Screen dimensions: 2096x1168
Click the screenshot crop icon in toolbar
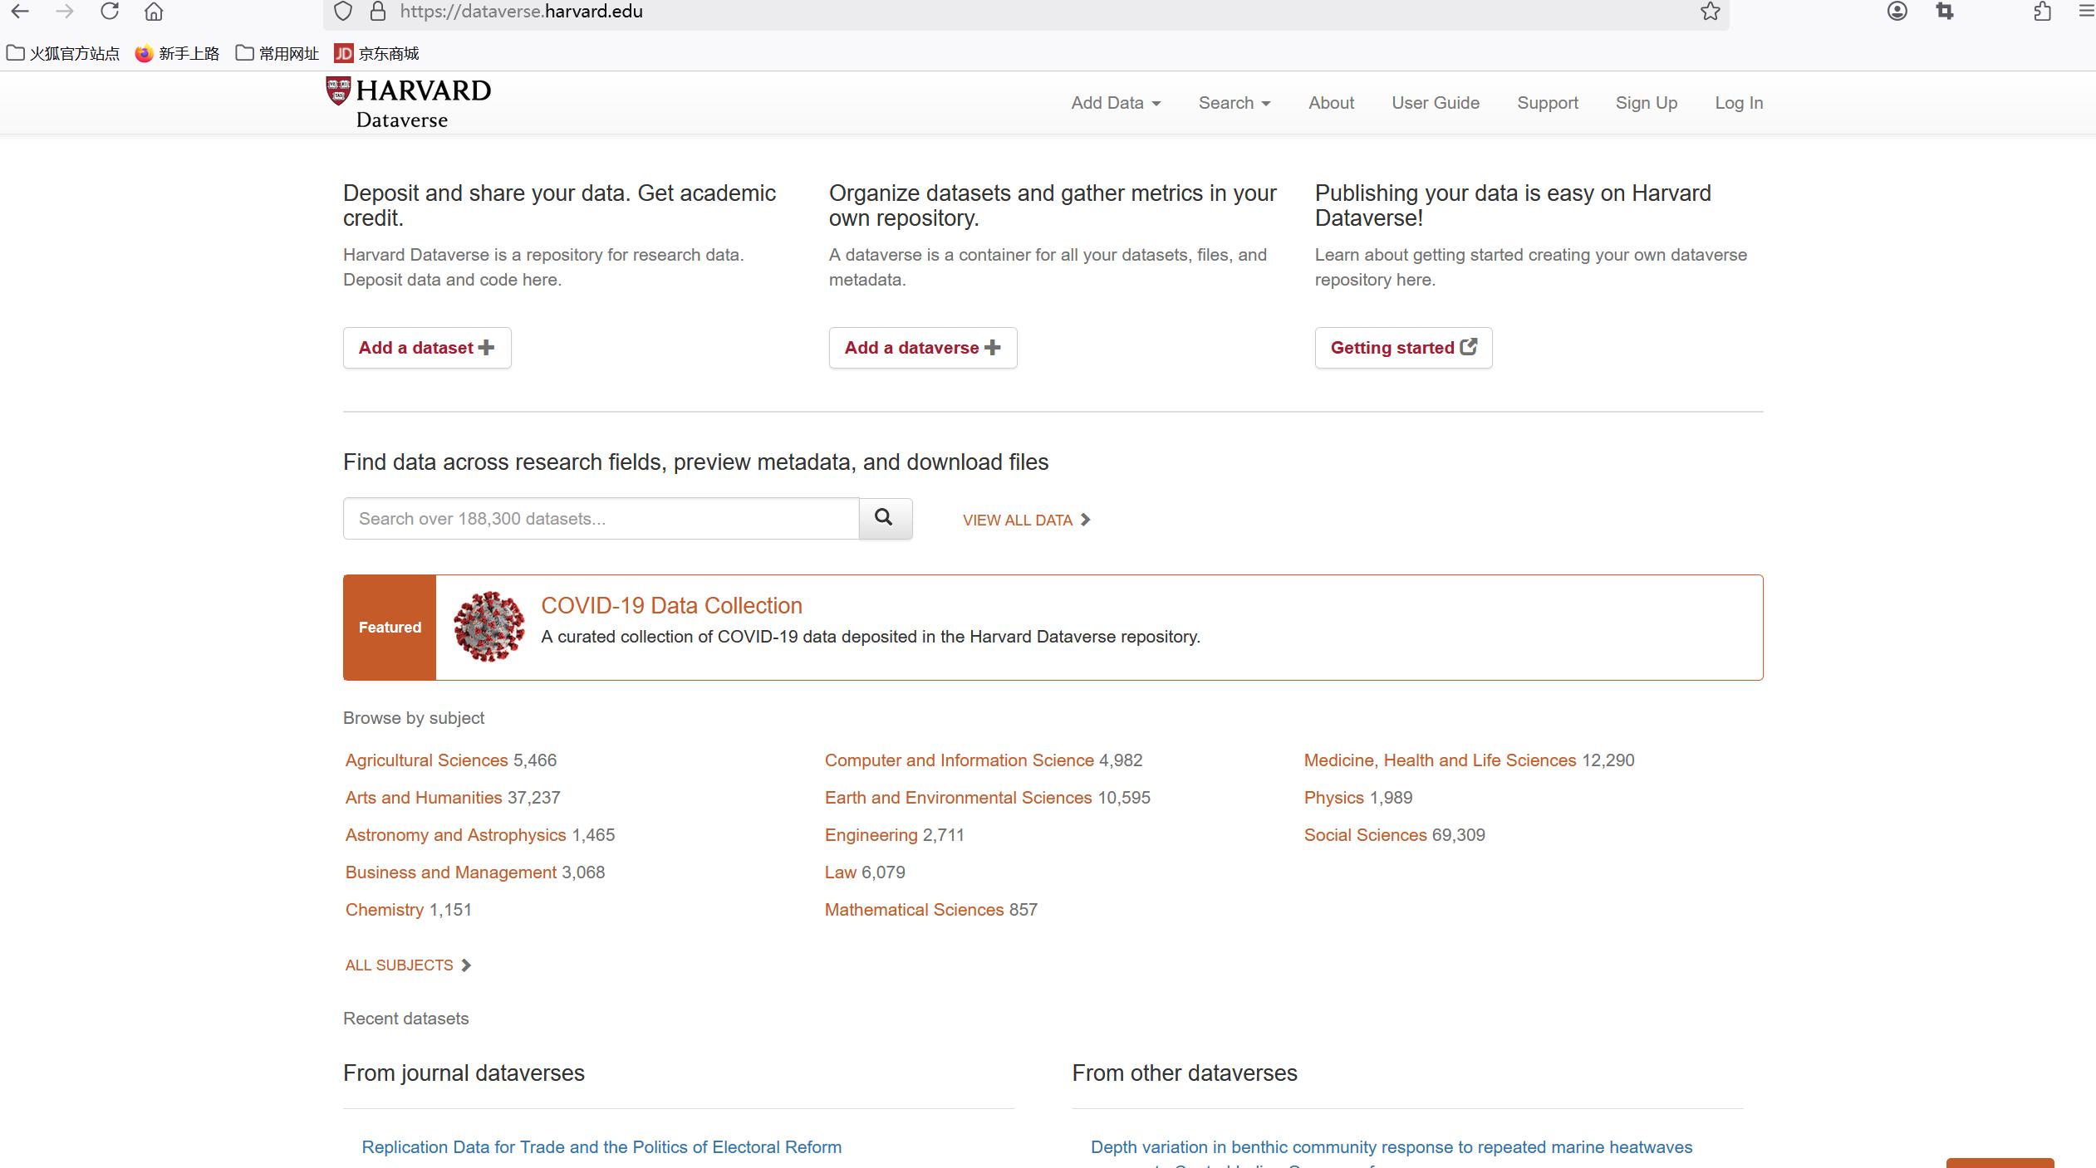click(x=1945, y=12)
